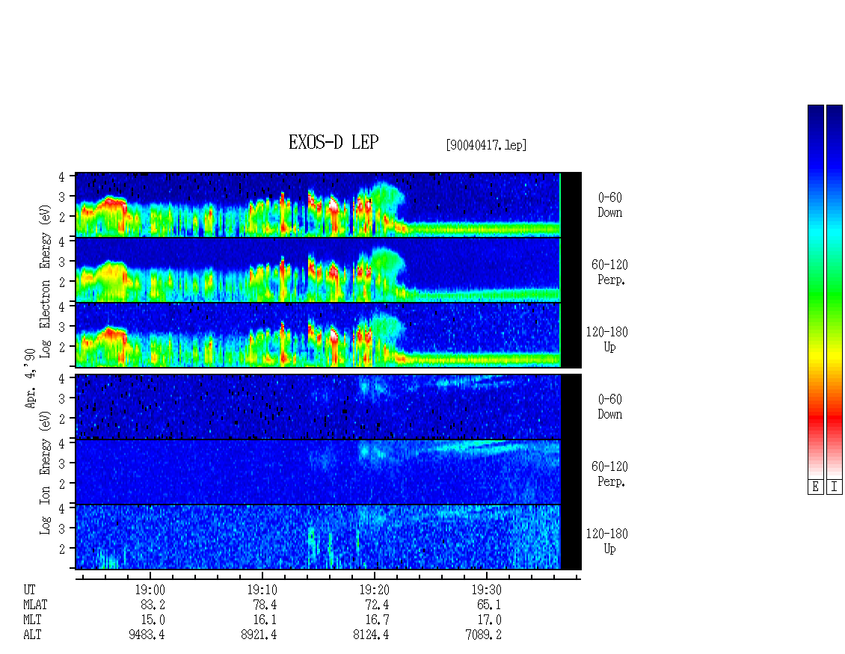845x654 pixels.
Task: Click the ion panel 120-180 Up label
Action: [x=606, y=541]
